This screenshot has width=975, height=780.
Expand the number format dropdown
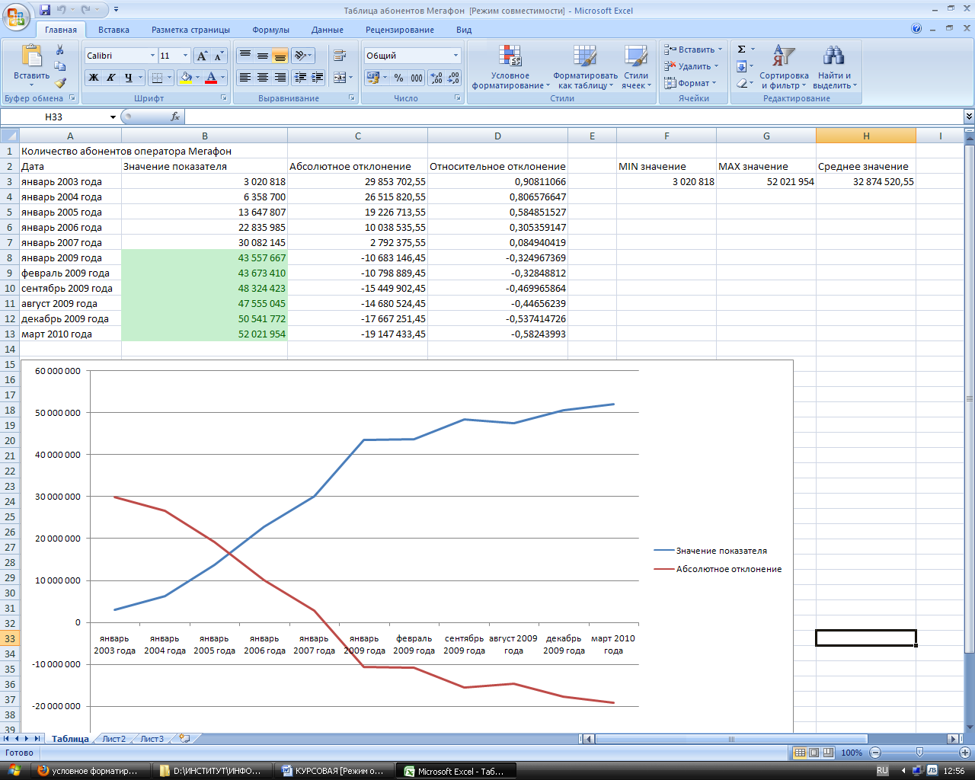[x=456, y=56]
